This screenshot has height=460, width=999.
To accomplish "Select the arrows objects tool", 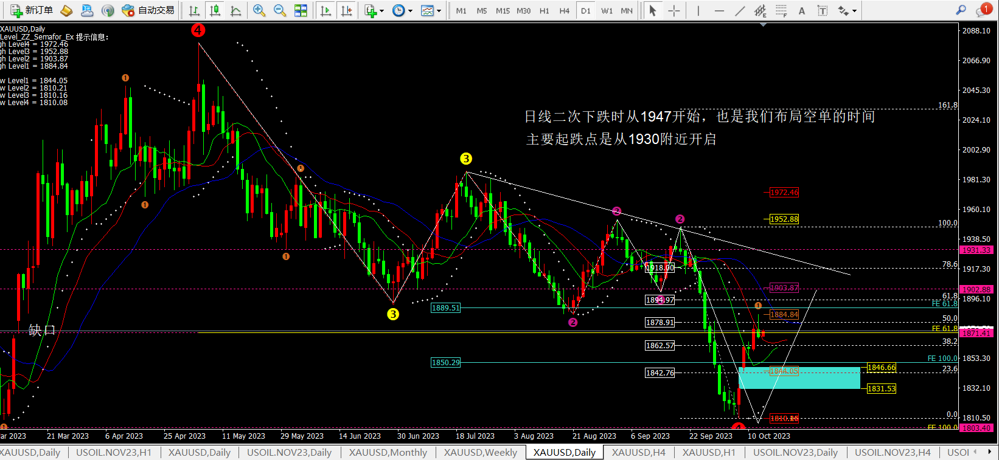I will 843,10.
